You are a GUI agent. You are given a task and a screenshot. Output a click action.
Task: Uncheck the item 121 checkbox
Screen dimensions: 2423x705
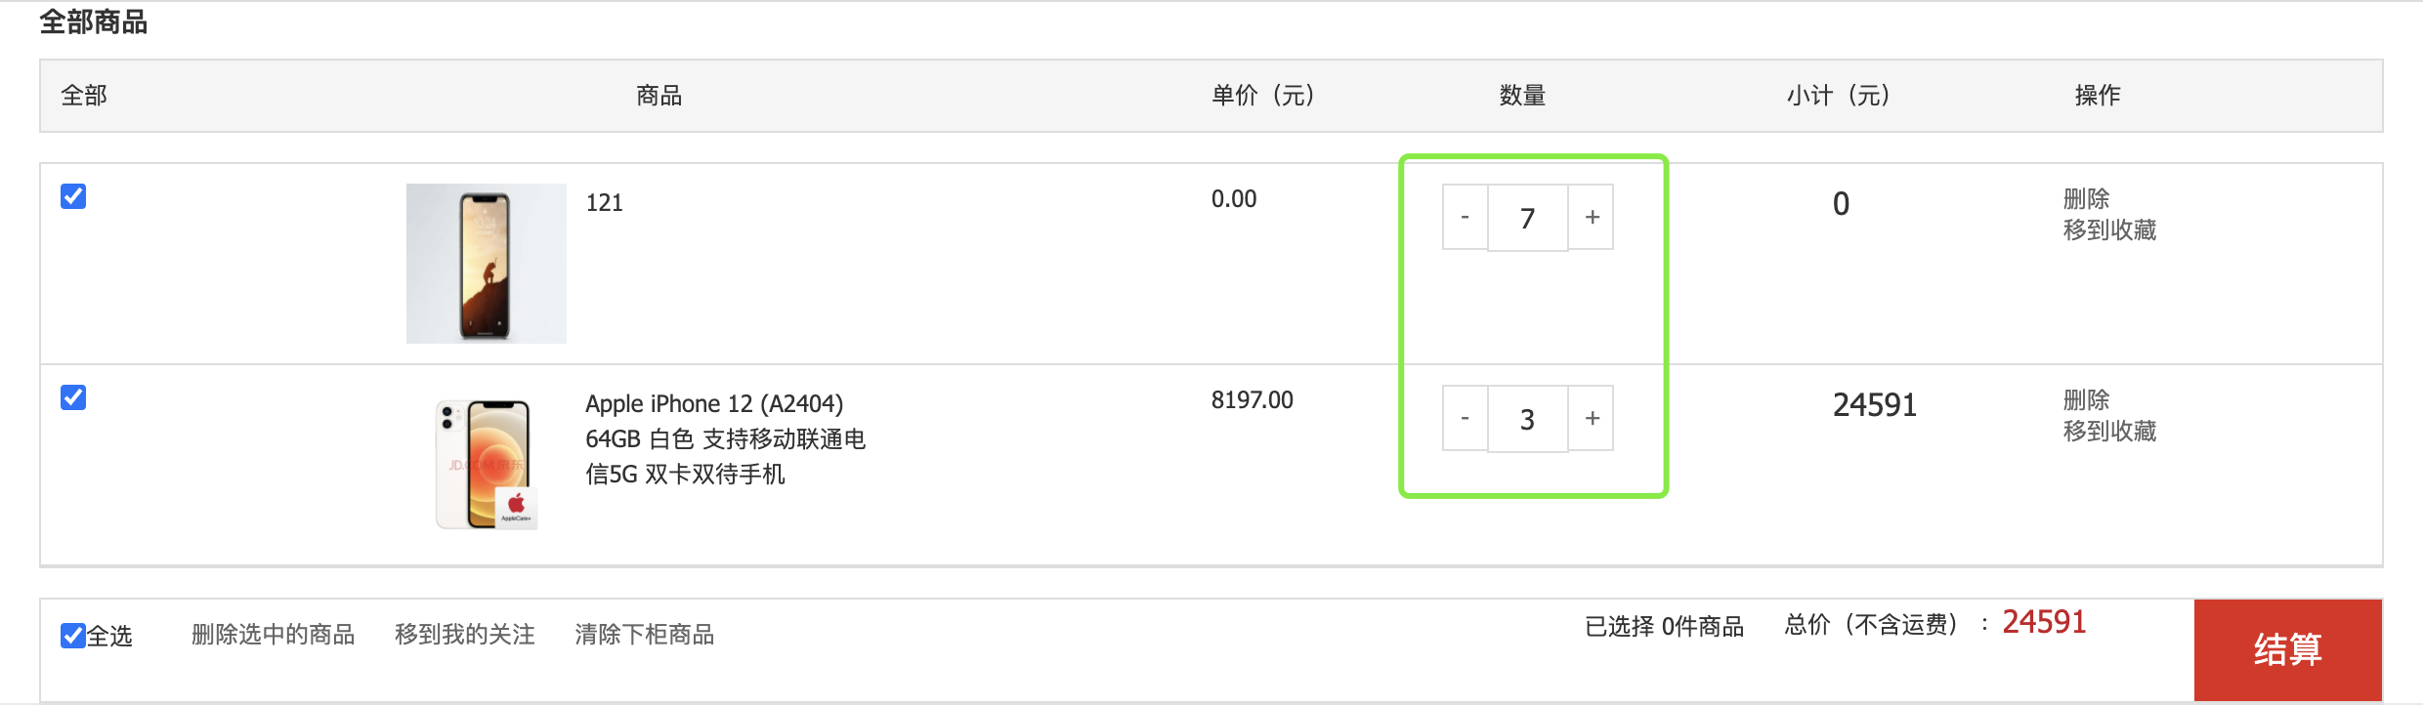[x=73, y=196]
